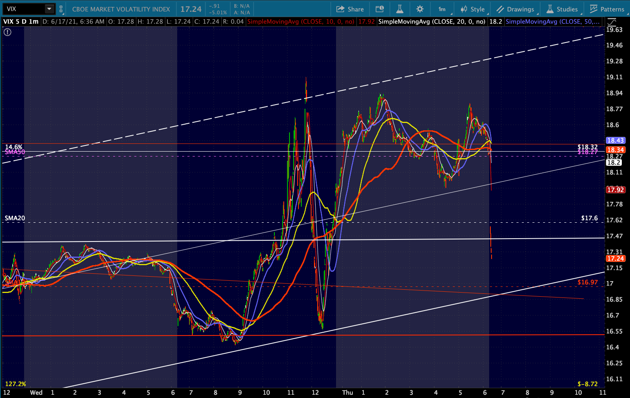
Task: Open the Drawings dropdown menu
Action: coord(515,9)
